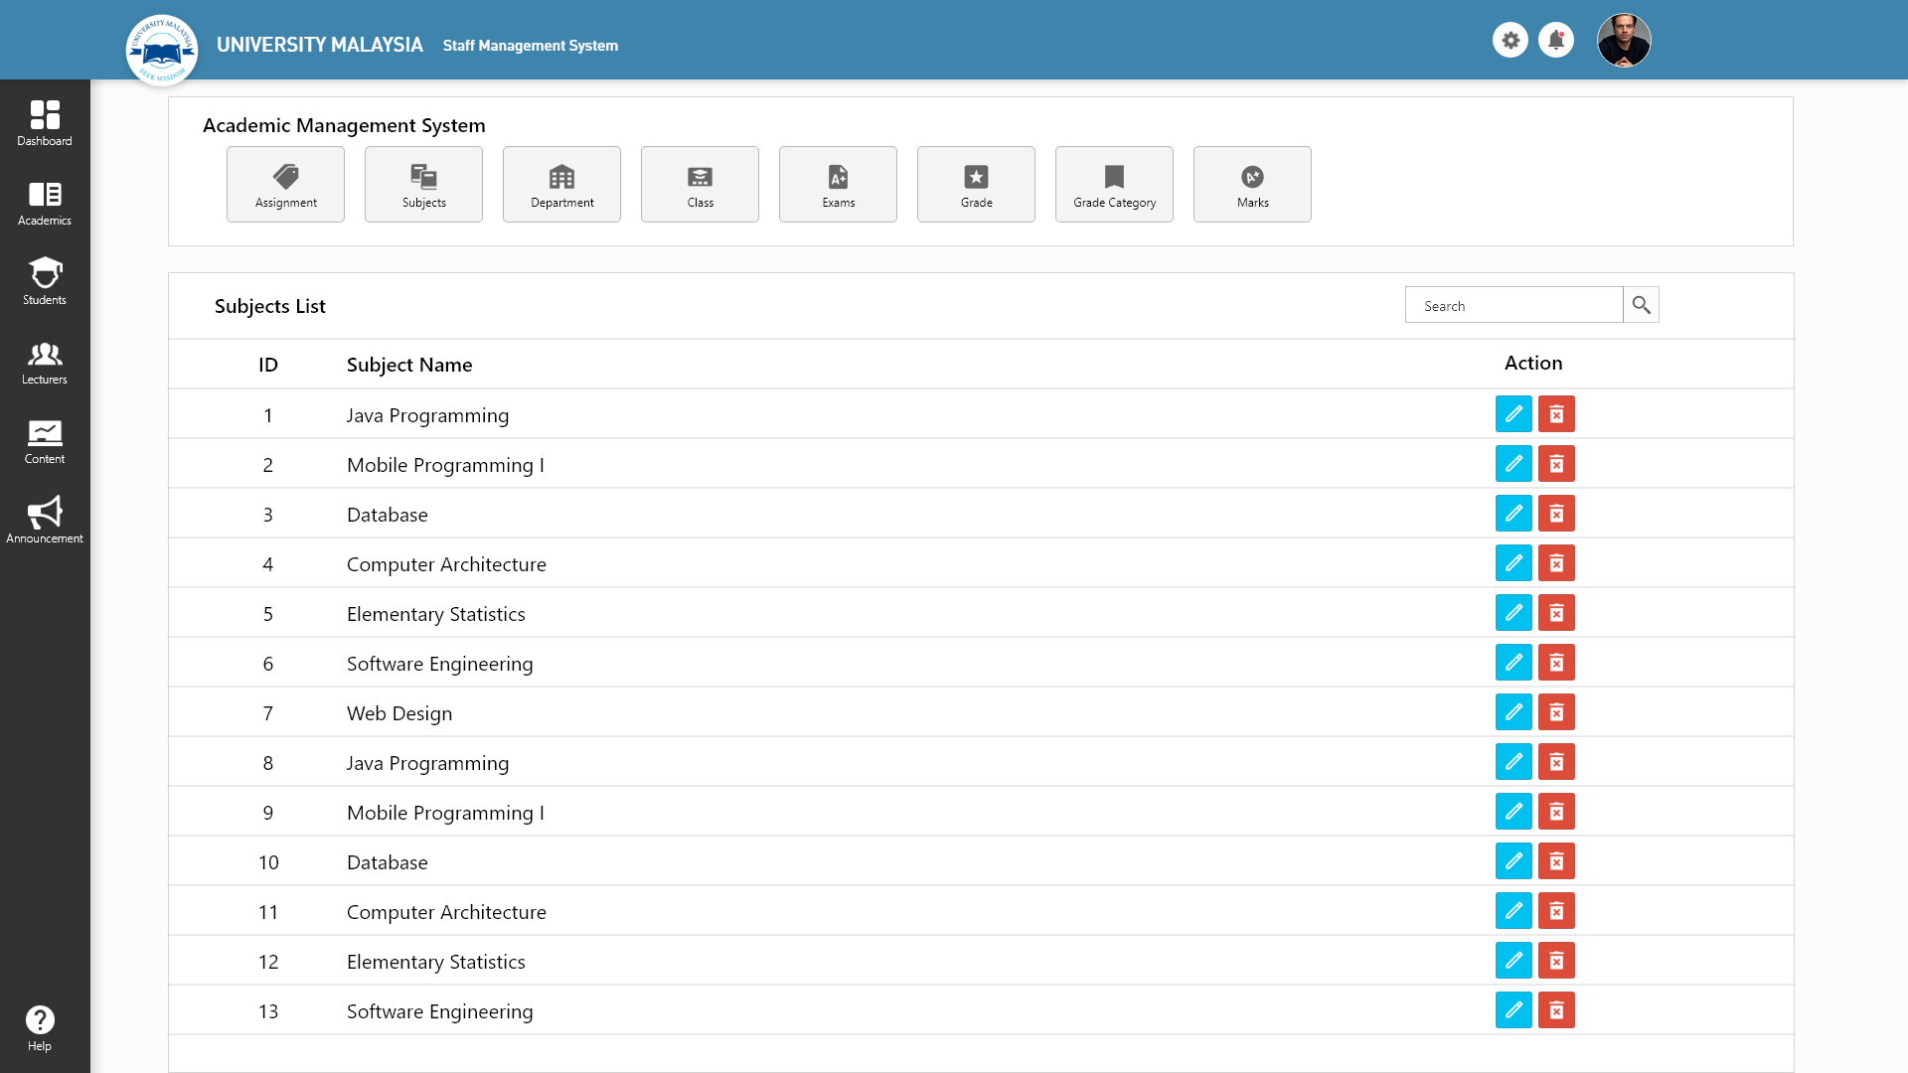Select the Web Design subject name
The width and height of the screenshot is (1908, 1073).
point(399,713)
